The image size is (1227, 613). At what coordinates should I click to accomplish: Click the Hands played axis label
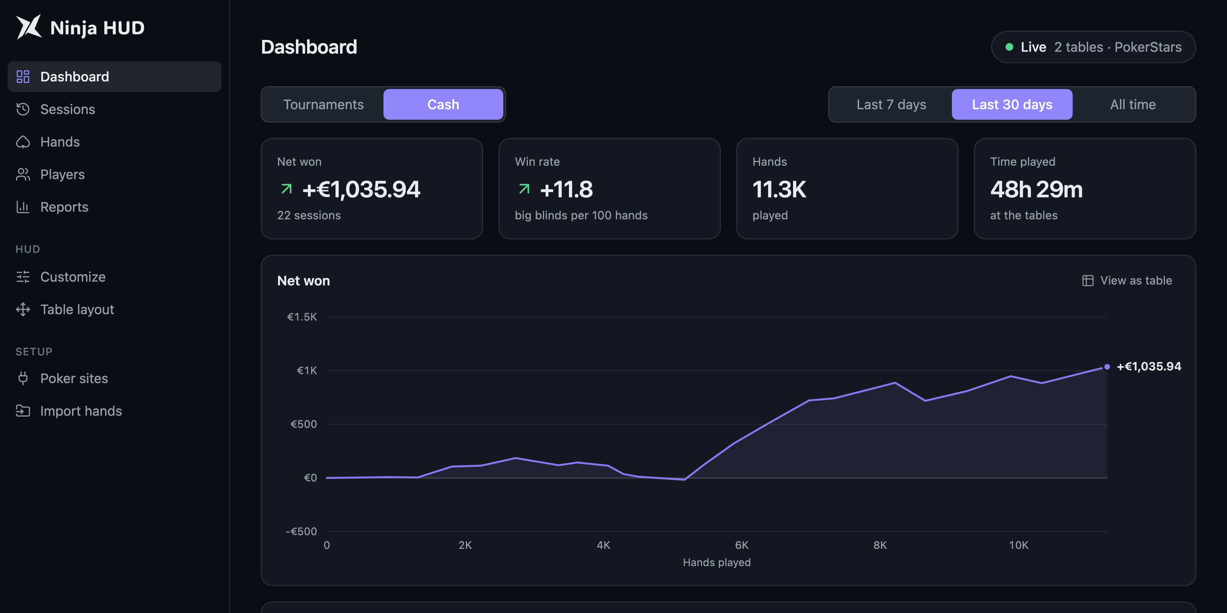coord(716,562)
